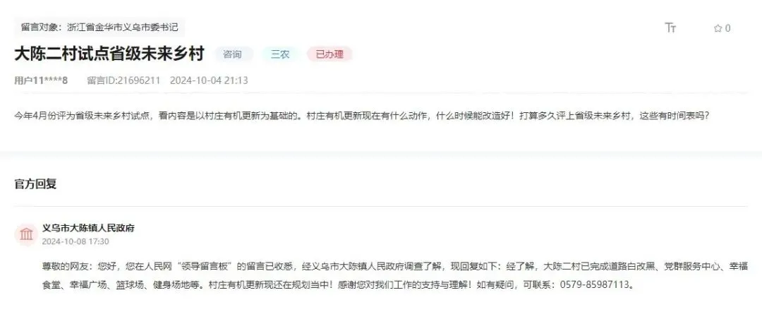Open the 留言对象 recipient label
Screen dimensions: 762x319
tap(99, 28)
